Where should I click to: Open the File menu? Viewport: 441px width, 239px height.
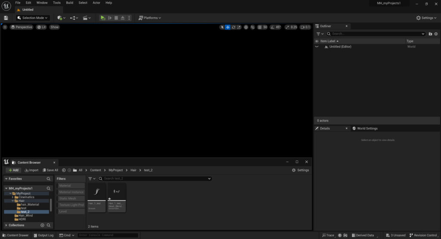[x=18, y=3]
